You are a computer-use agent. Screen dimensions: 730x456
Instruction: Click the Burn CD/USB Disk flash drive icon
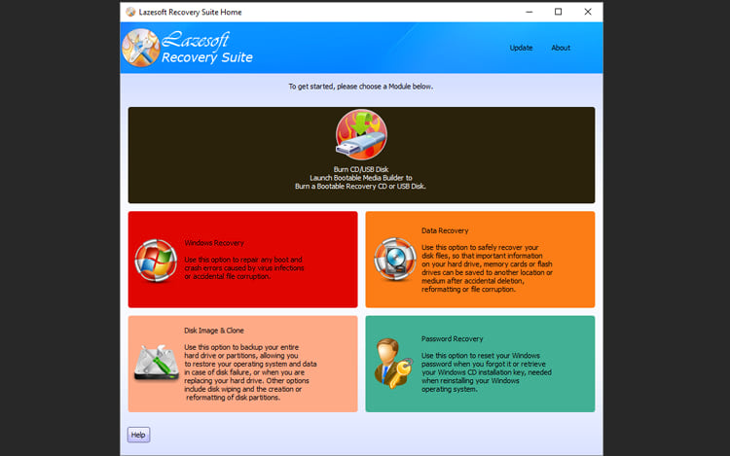pos(361,135)
